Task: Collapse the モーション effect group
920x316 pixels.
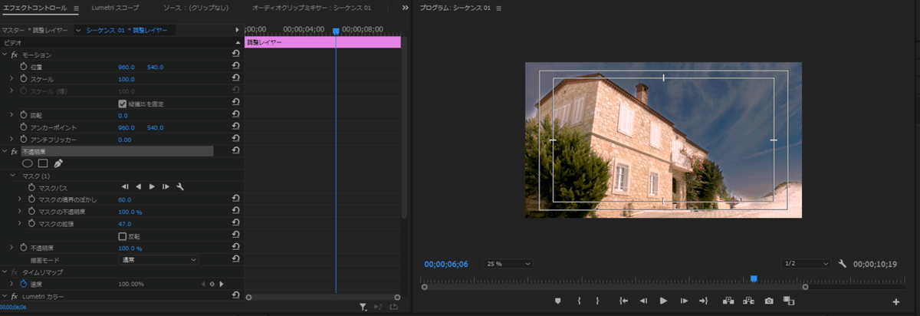Action: point(5,55)
